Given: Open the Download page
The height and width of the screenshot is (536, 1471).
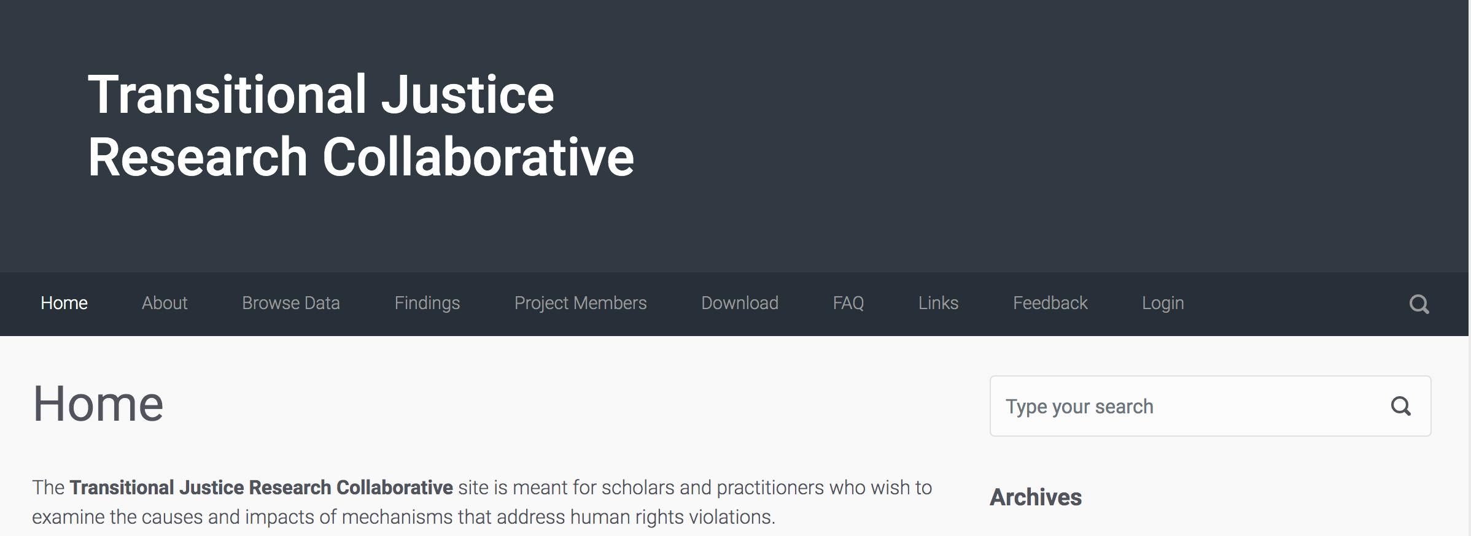Looking at the screenshot, I should 740,303.
